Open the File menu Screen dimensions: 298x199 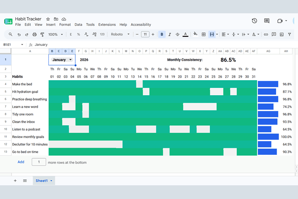(18, 24)
